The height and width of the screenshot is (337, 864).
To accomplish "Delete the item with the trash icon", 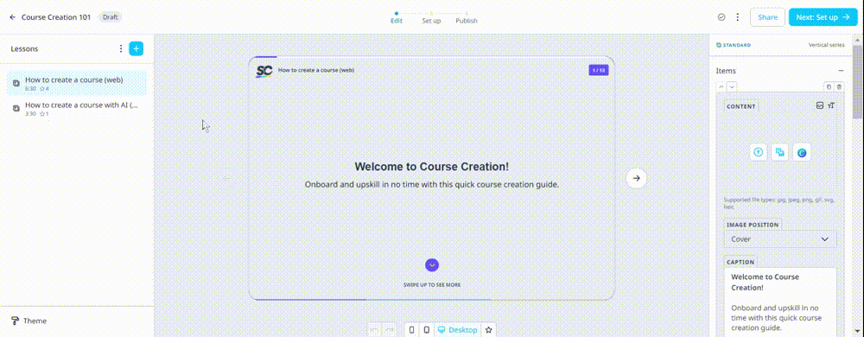I will [839, 86].
